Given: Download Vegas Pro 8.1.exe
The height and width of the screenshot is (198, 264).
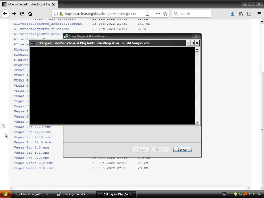Looking at the screenshot, I should 31,153.
